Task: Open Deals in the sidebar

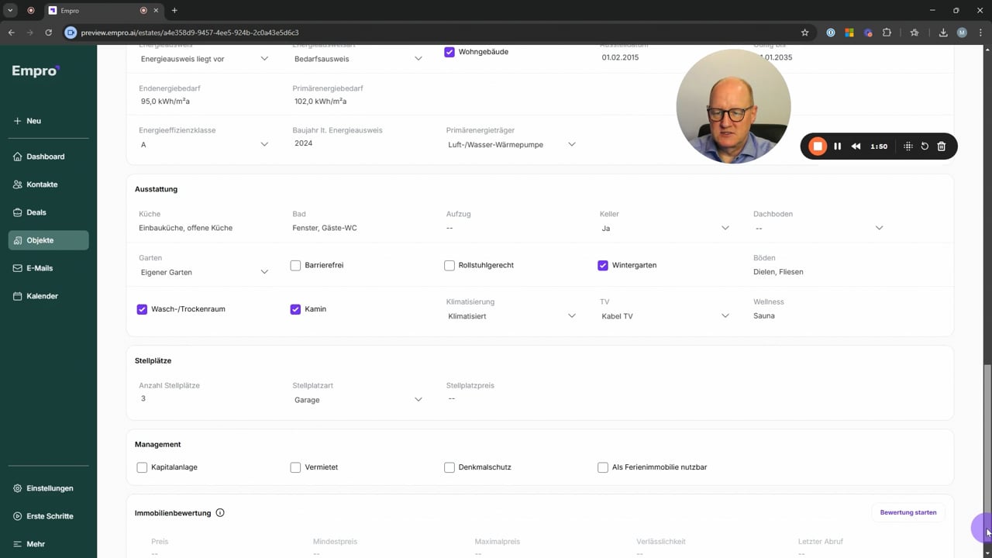Action: (48, 212)
